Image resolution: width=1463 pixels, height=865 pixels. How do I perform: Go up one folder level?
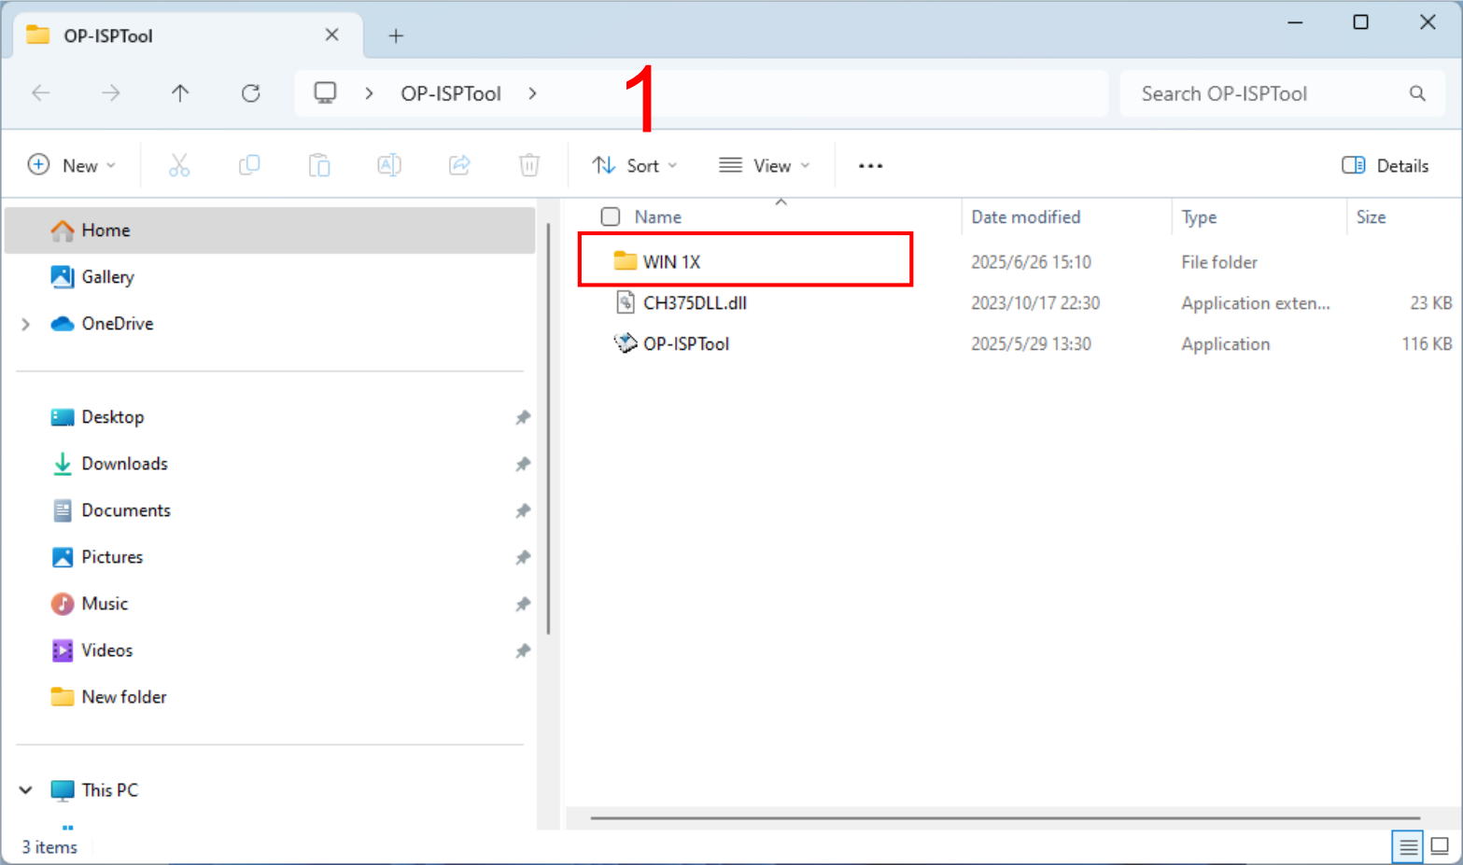(x=180, y=93)
